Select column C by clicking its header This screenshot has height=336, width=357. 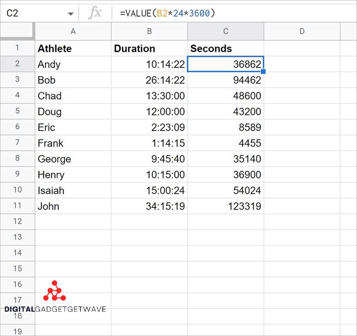point(225,31)
